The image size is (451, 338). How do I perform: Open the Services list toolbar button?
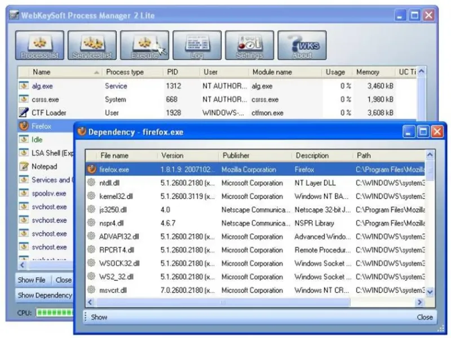tap(92, 46)
